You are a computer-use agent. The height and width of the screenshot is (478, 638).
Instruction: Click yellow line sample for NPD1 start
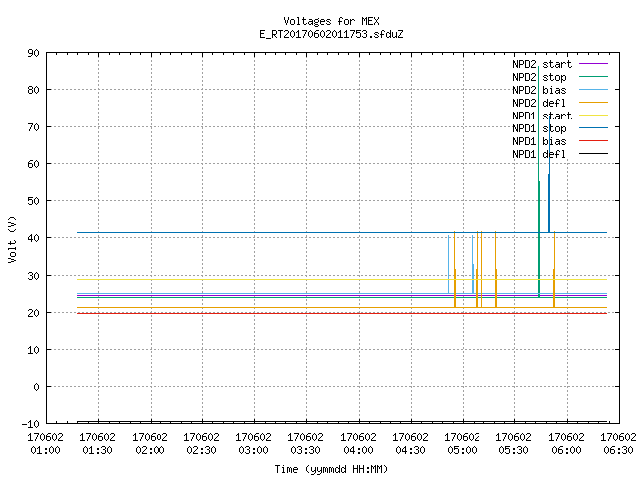tap(593, 116)
